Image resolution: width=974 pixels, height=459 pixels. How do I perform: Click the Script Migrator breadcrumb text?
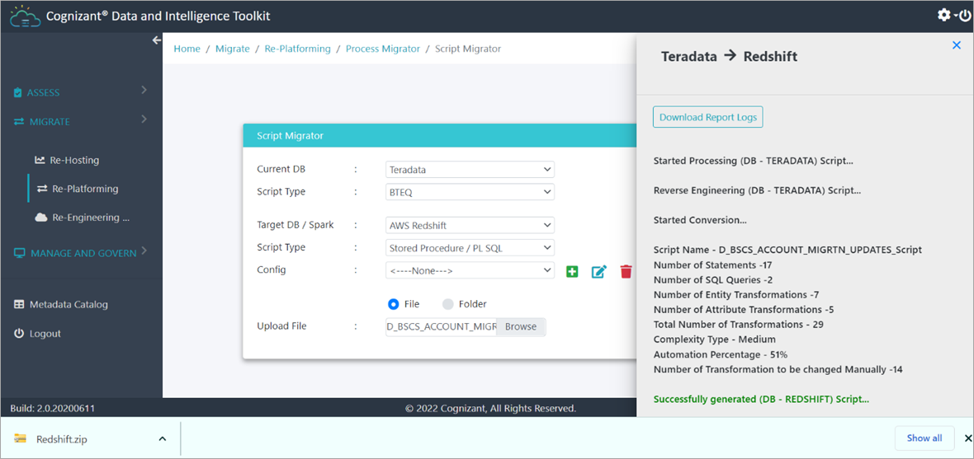[468, 49]
